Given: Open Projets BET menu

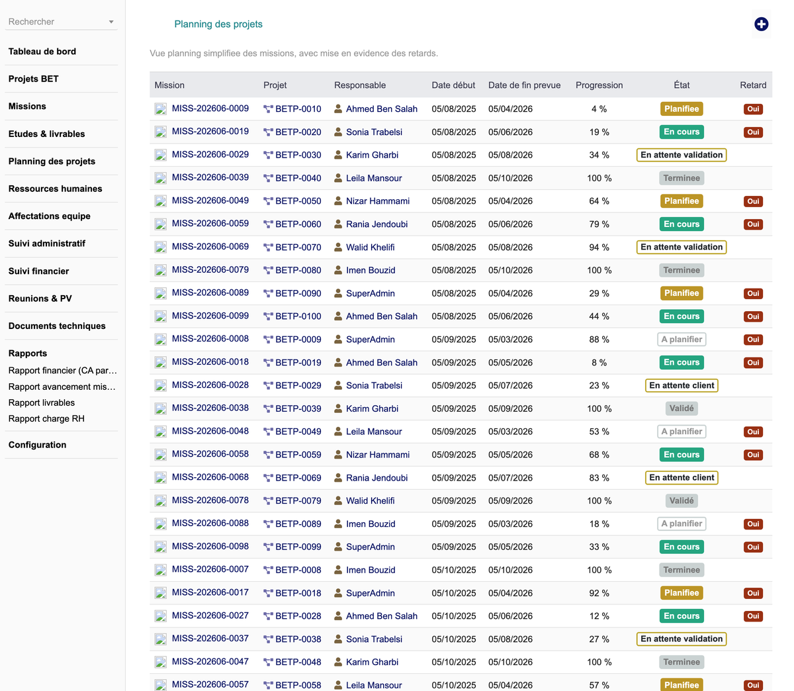Looking at the screenshot, I should [34, 79].
